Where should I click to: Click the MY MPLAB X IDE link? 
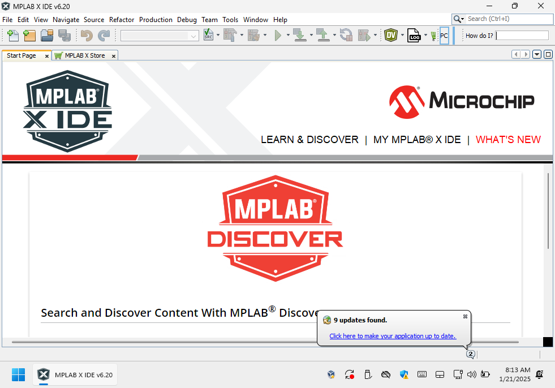(417, 140)
